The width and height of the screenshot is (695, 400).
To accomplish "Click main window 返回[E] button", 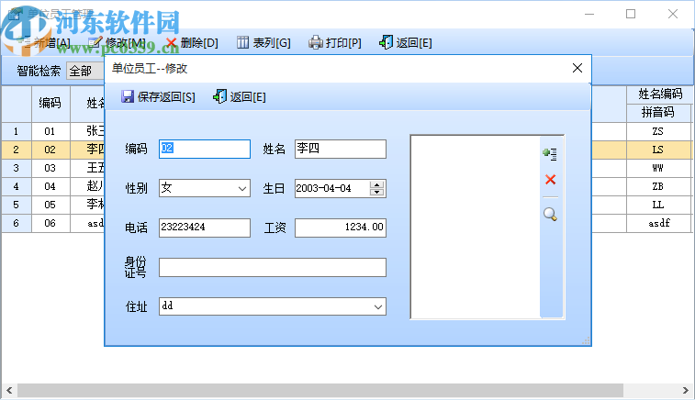I will tap(406, 42).
